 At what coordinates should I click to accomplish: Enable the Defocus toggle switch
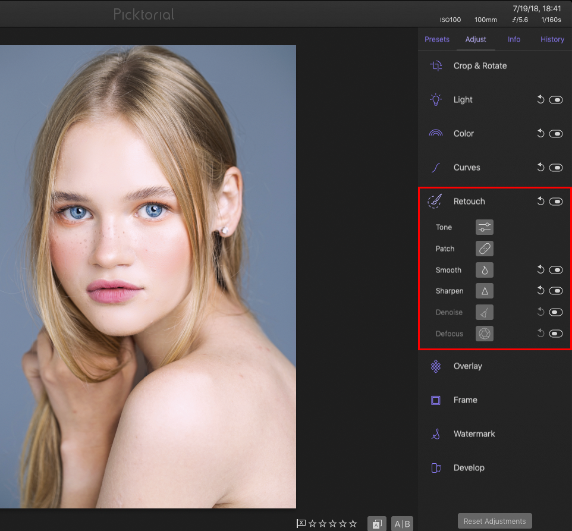(557, 334)
